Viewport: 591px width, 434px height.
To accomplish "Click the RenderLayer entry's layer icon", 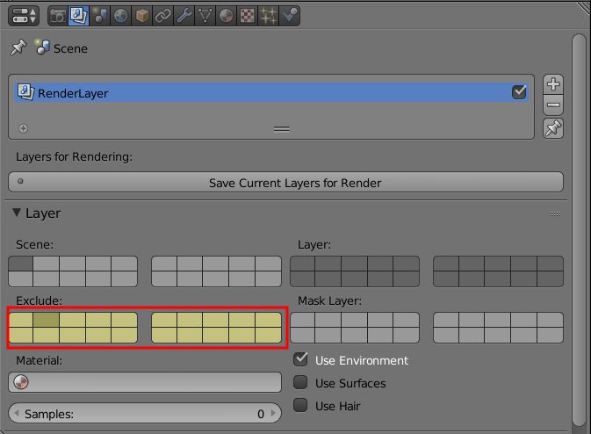I will click(x=25, y=92).
